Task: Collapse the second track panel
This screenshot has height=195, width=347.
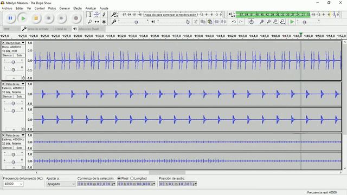Action: click(x=14, y=129)
